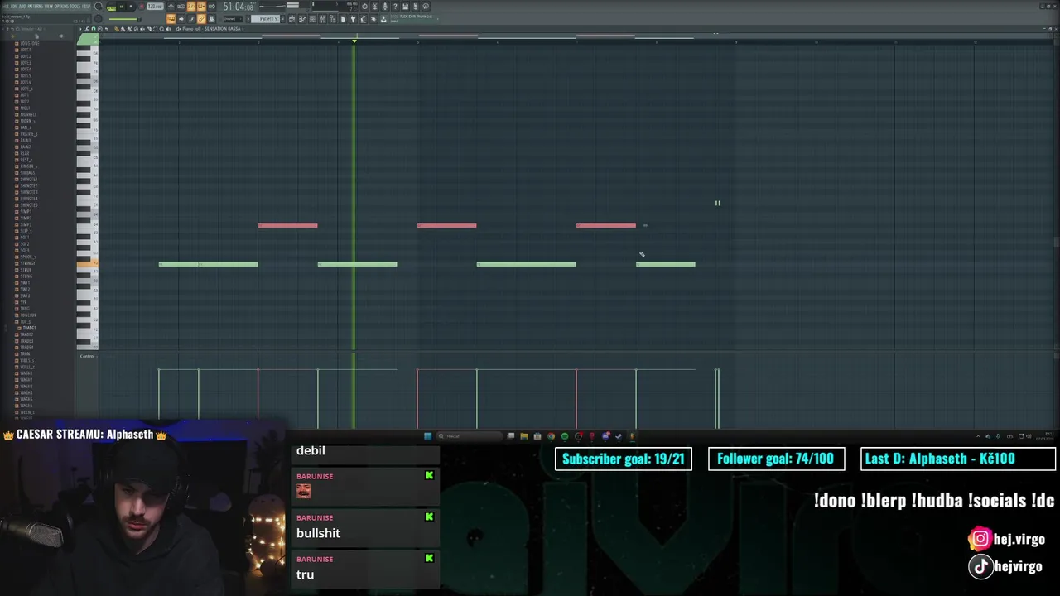Screen dimensions: 1060x596
Task: Open the Control event lane selector
Action: 87,356
